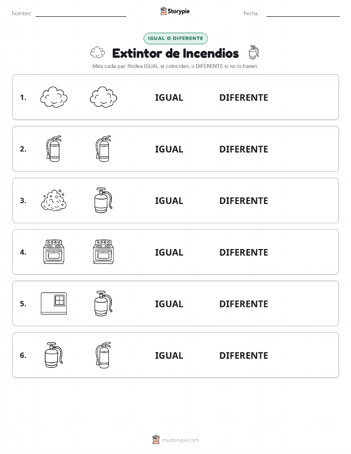
Task: Click the gas tank icon in row 6
Action: 54,355
